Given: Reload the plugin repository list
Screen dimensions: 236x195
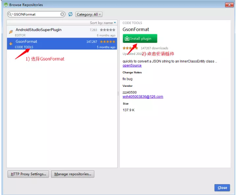Looking at the screenshot, I should coord(70,14).
